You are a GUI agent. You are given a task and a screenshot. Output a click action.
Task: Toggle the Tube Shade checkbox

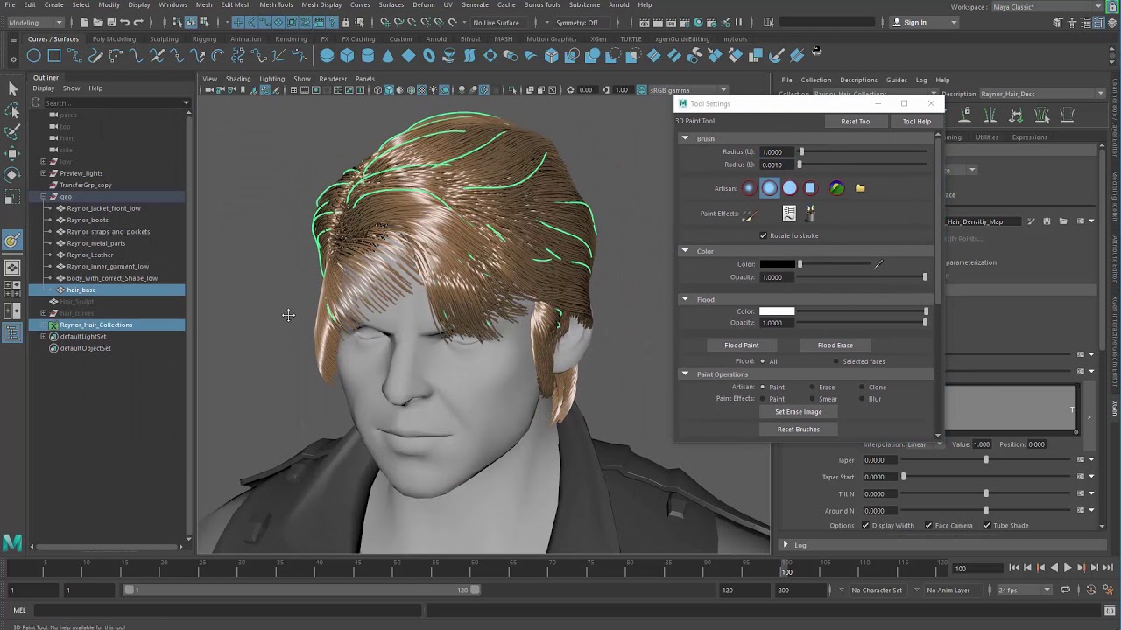coord(987,526)
